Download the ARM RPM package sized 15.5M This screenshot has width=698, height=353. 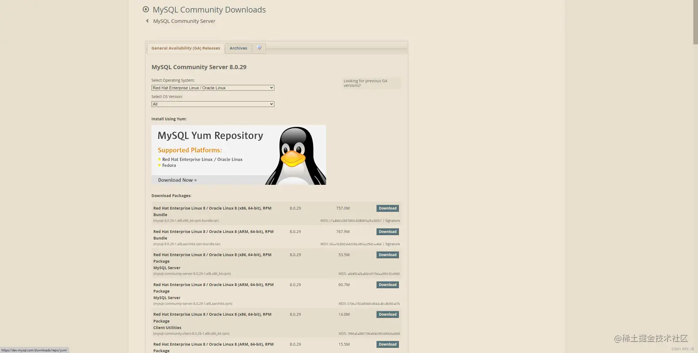tap(388, 344)
